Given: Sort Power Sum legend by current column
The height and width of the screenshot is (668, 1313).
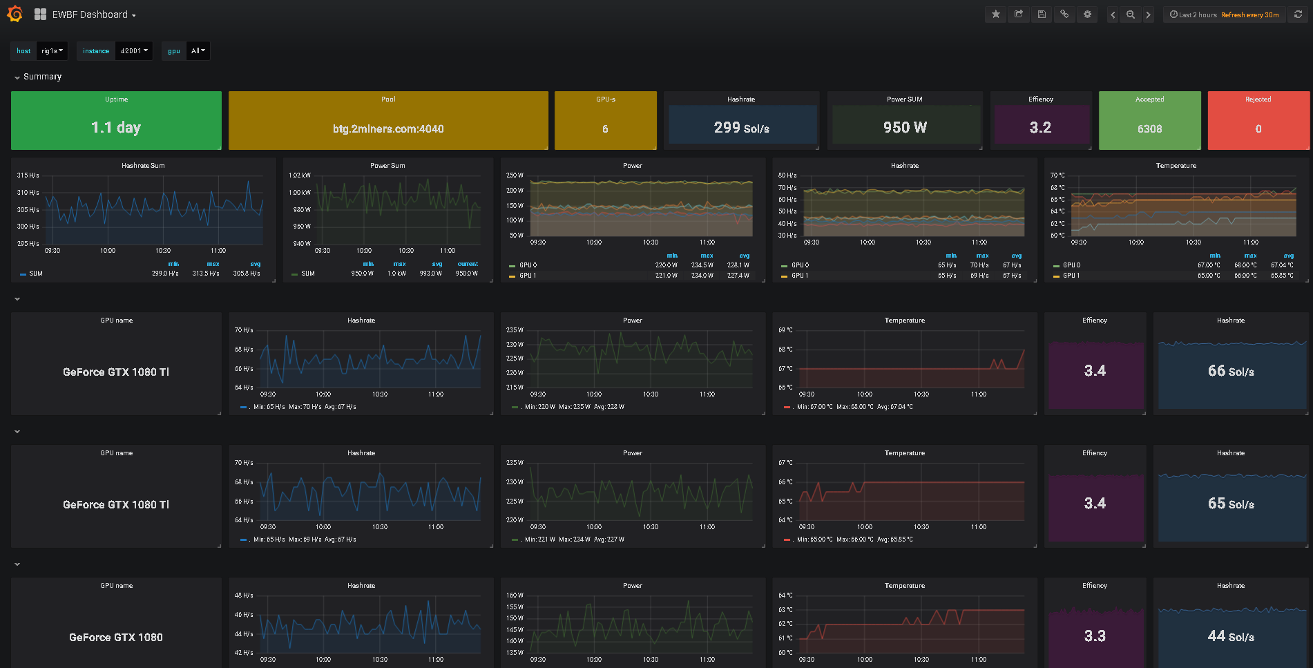Looking at the screenshot, I should [x=468, y=264].
